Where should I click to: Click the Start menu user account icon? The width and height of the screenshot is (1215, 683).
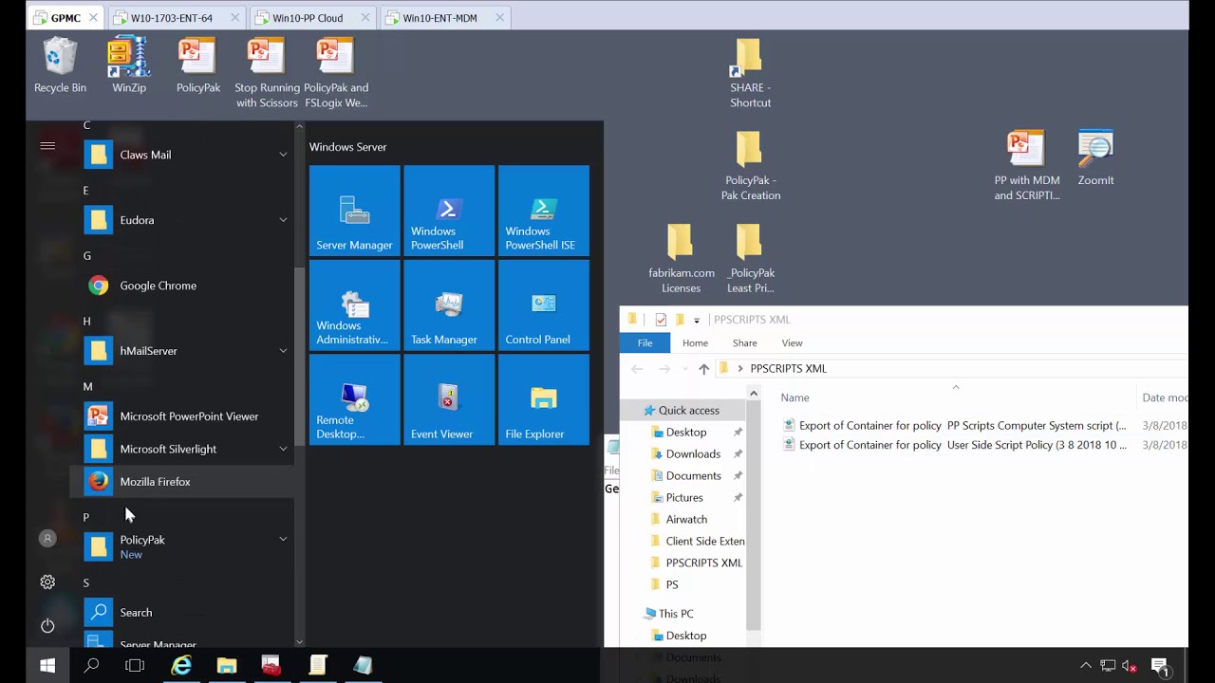click(x=47, y=539)
